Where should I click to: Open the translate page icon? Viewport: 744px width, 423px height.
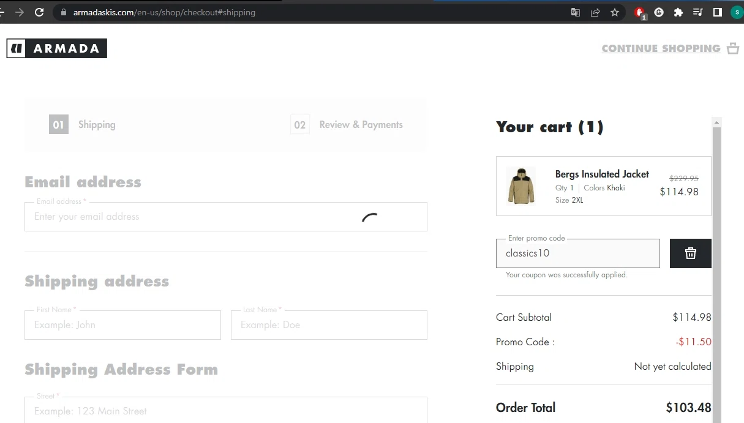click(x=576, y=12)
